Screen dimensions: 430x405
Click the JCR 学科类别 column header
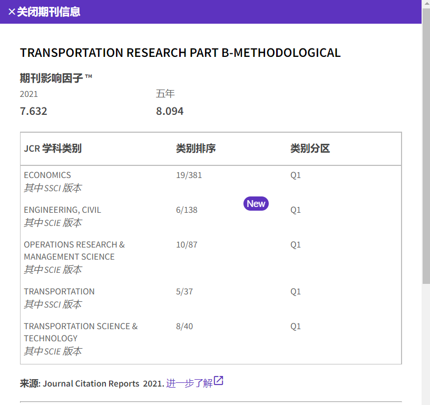coord(53,149)
